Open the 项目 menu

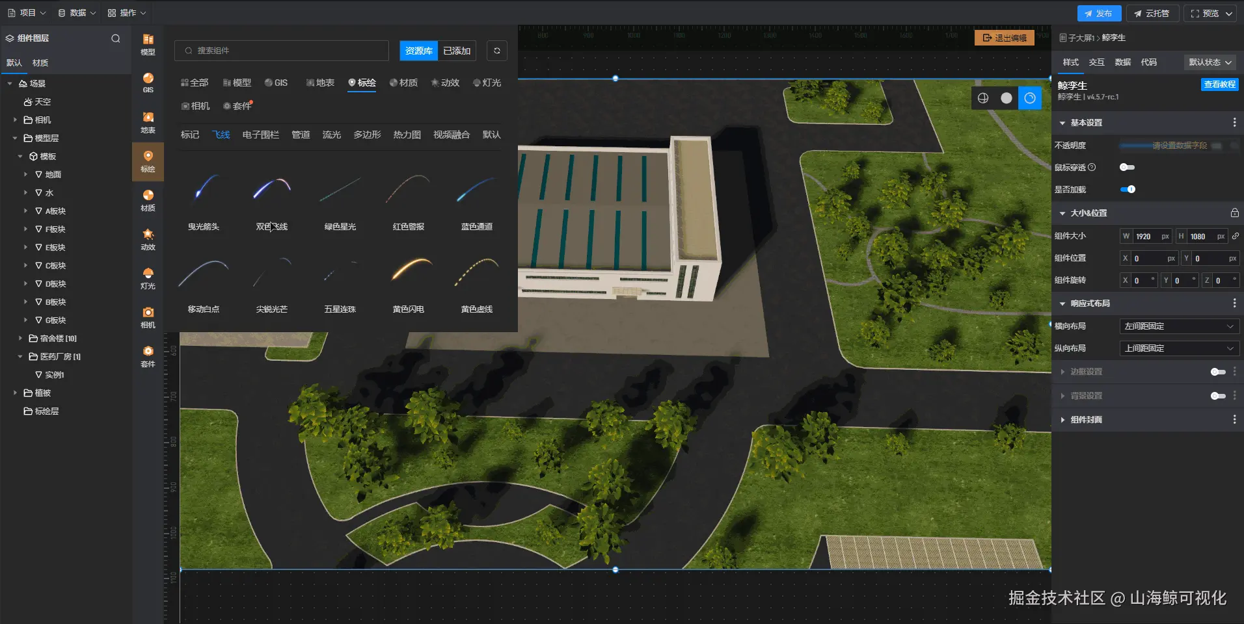(x=27, y=13)
